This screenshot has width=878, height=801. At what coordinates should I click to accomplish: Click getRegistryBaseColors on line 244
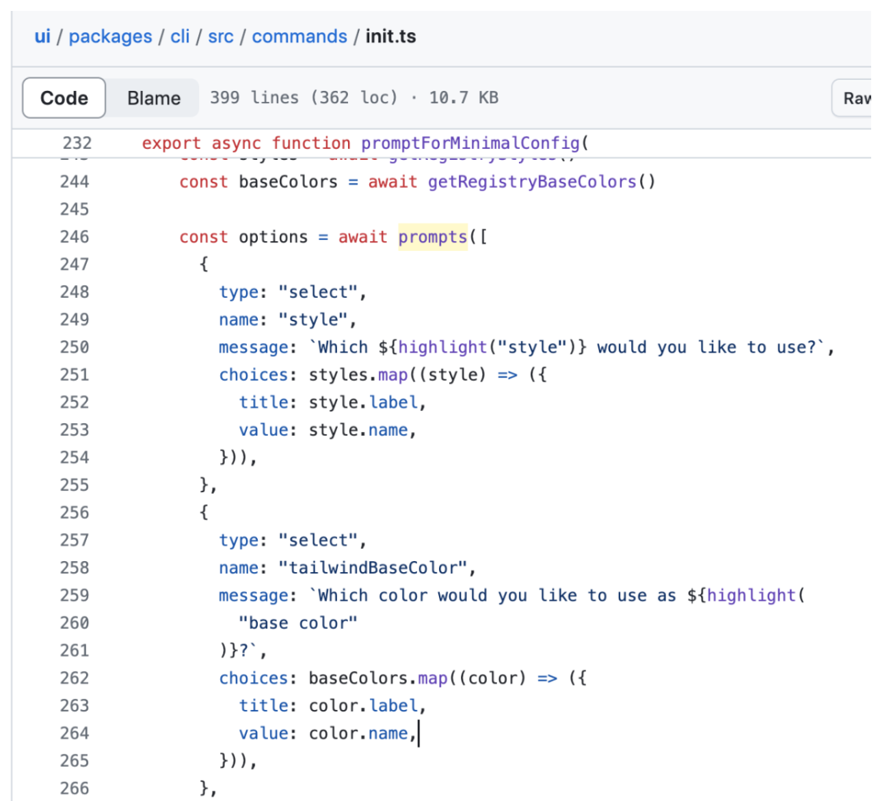click(532, 182)
